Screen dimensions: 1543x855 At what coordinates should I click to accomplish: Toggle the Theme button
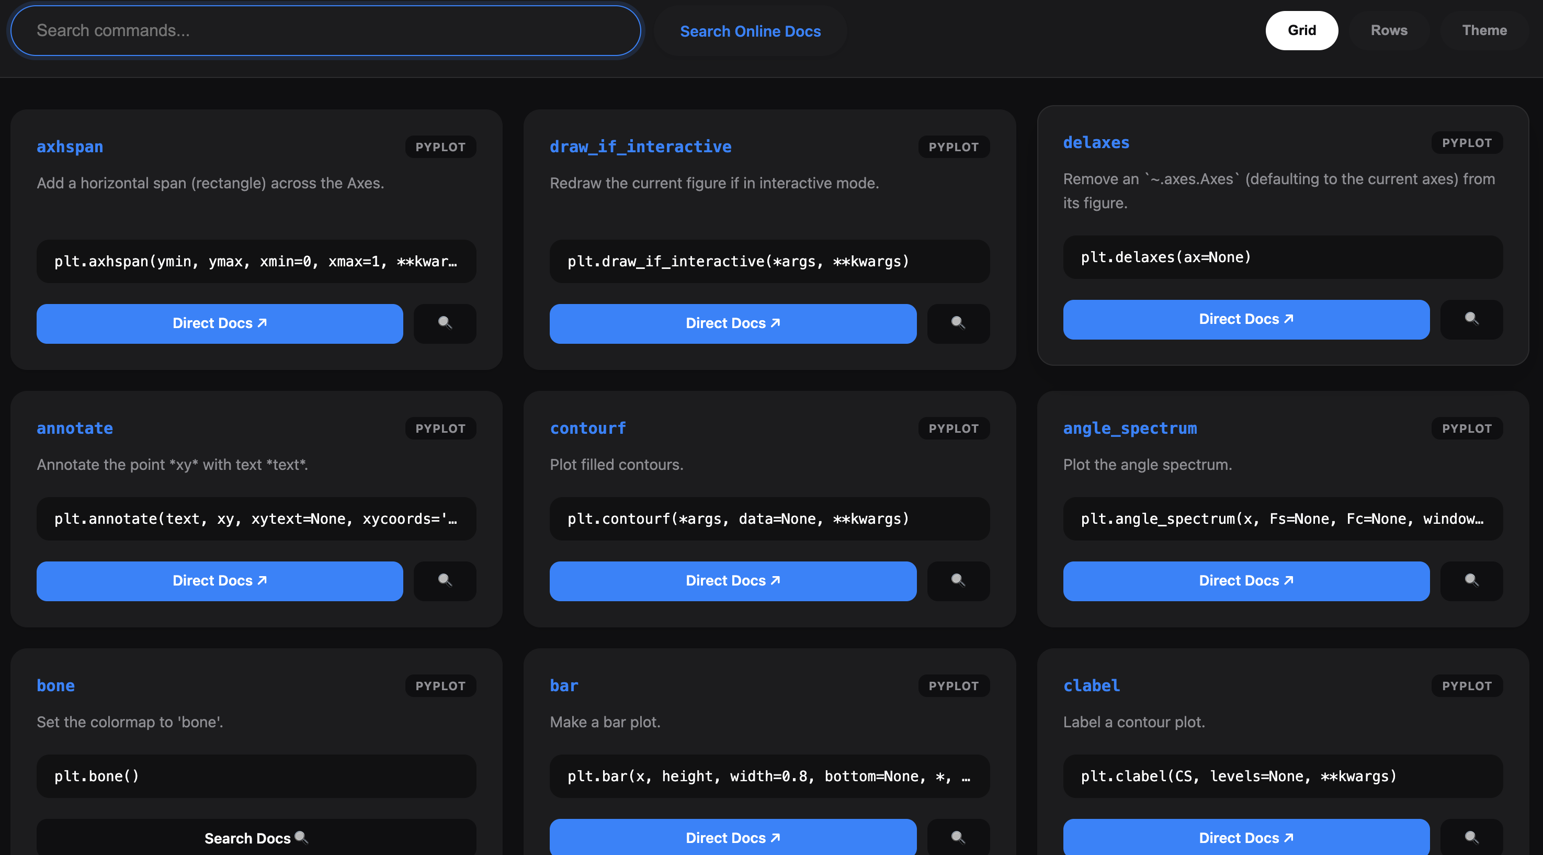click(1484, 30)
